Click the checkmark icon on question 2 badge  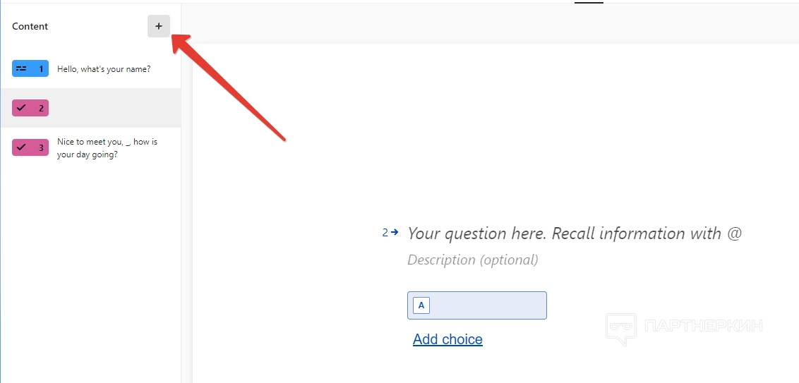(21, 108)
